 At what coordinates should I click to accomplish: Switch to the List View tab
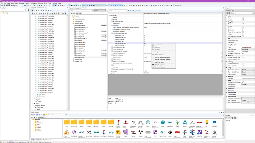tap(79, 14)
